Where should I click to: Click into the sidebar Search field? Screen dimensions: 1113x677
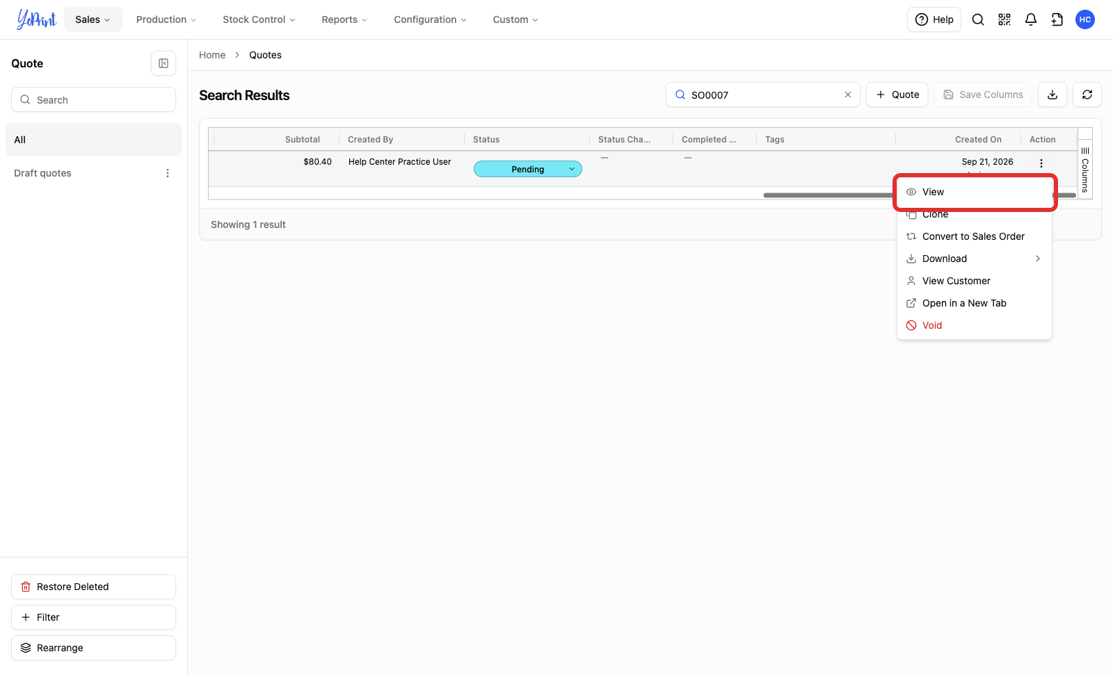[93, 99]
